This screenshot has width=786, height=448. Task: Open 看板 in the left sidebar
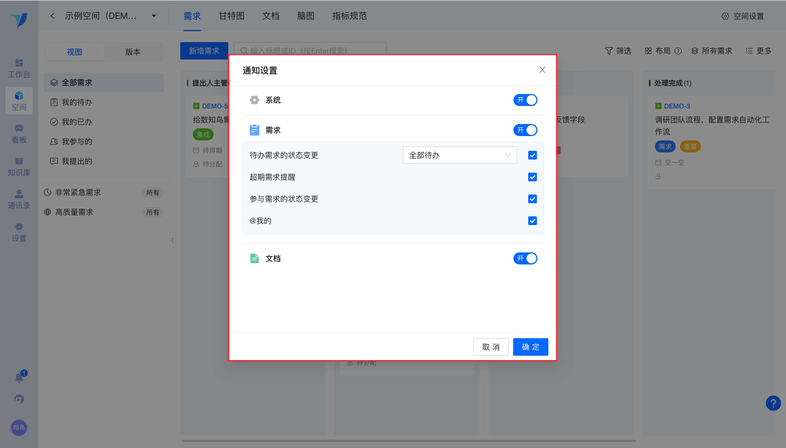[19, 134]
